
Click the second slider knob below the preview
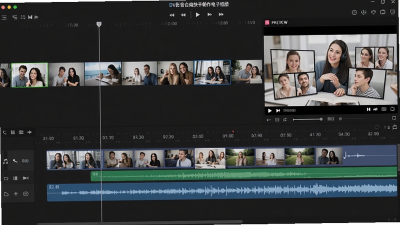[340, 119]
